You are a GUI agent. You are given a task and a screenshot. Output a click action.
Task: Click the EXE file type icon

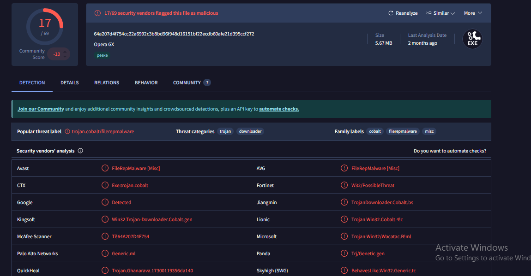472,39
